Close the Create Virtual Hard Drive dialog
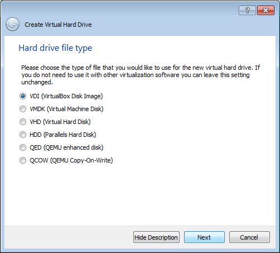 265,11
